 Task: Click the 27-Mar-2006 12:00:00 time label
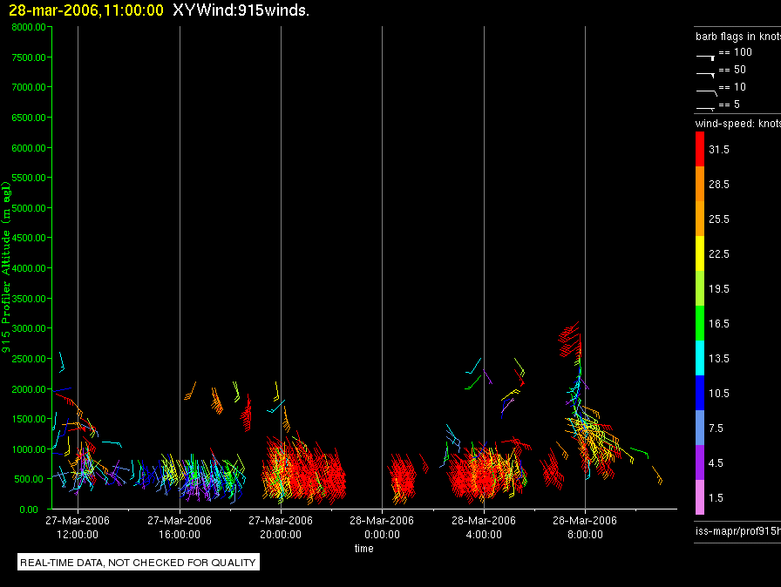(78, 527)
